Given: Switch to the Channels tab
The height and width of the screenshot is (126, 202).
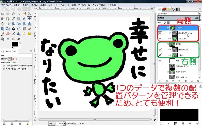Looking at the screenshot, I should (x=164, y=9).
